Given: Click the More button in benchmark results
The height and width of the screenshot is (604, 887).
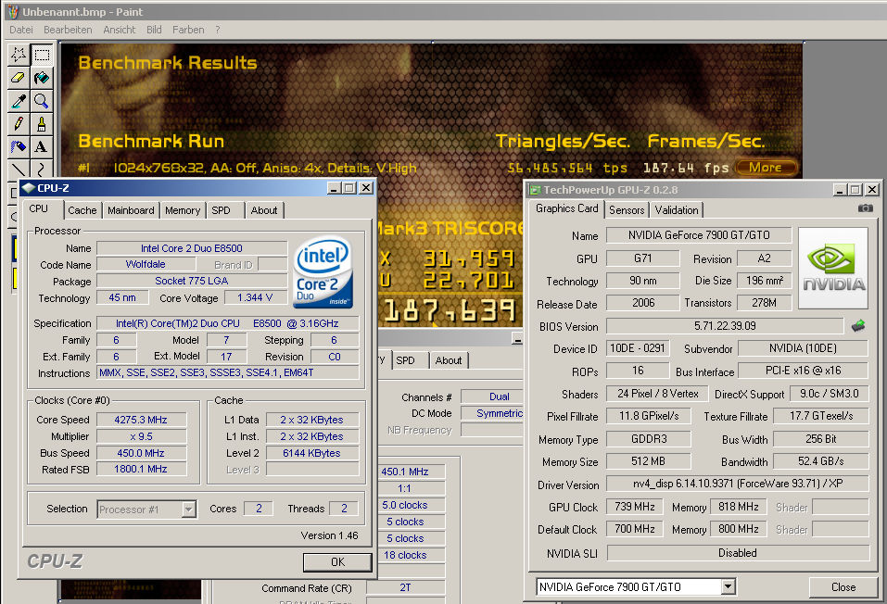Looking at the screenshot, I should [766, 168].
